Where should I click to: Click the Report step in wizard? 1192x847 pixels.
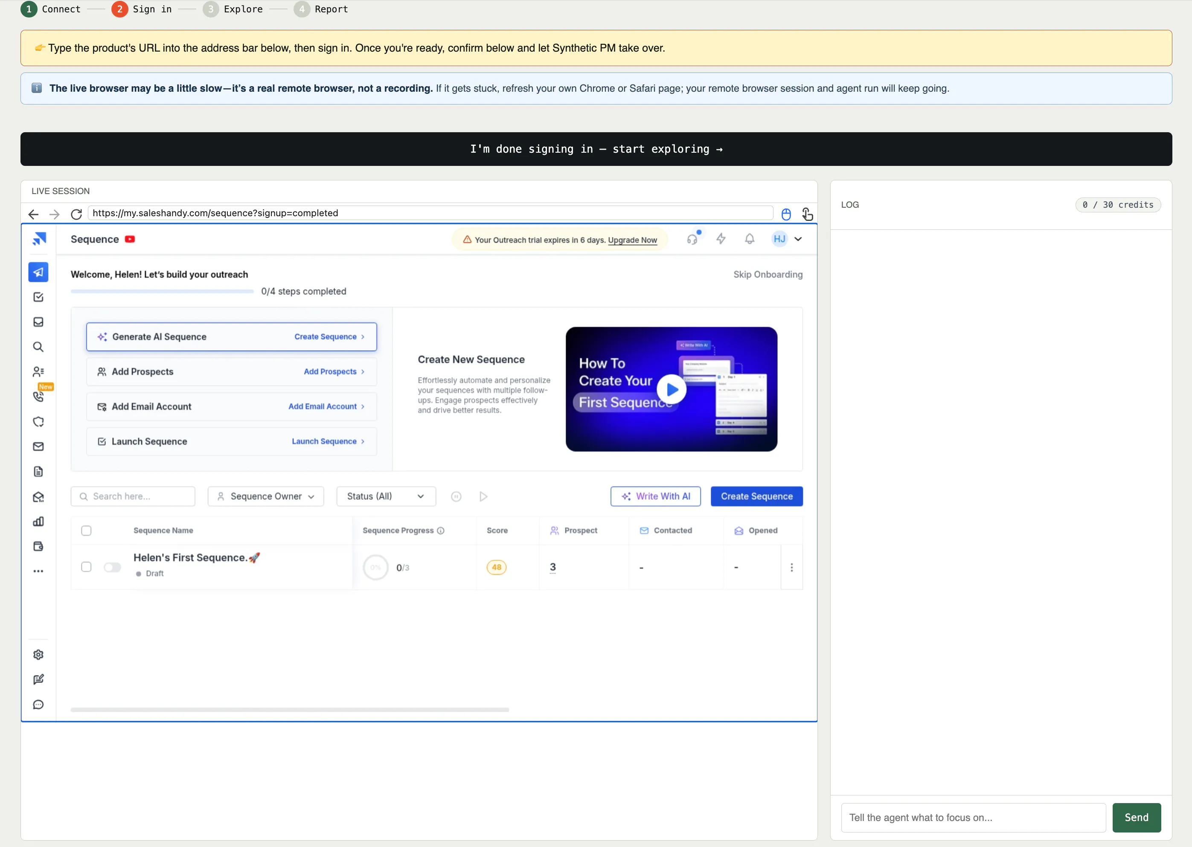(x=321, y=9)
